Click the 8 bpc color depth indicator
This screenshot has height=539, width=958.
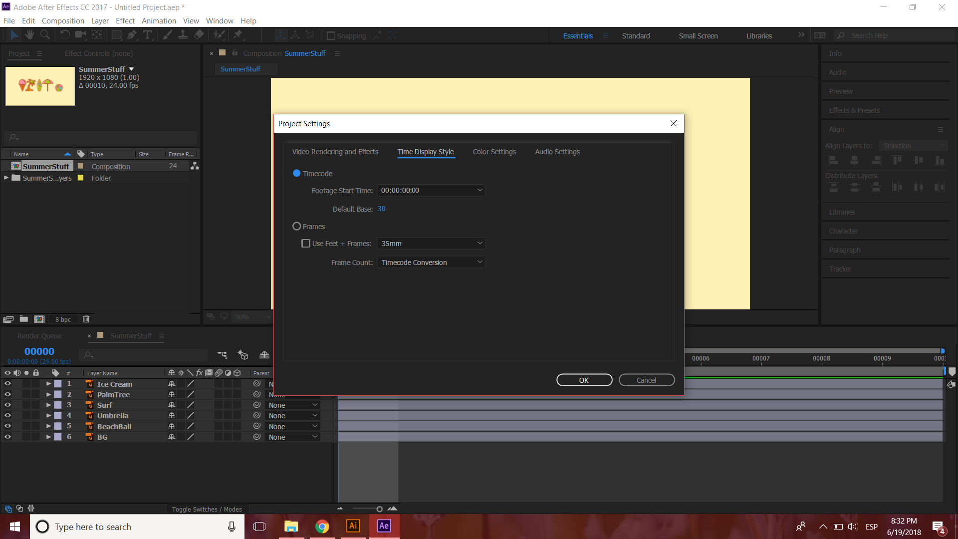tap(62, 318)
